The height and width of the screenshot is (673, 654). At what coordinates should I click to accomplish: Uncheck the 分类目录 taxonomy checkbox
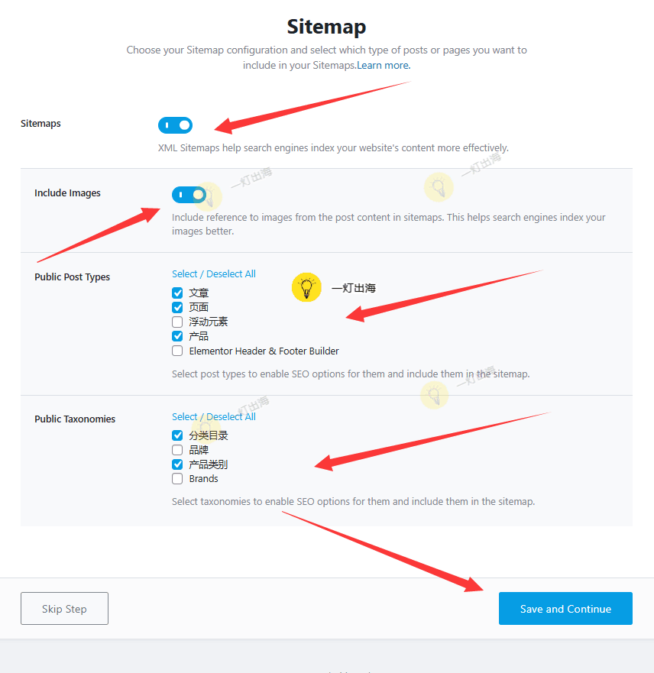(177, 435)
